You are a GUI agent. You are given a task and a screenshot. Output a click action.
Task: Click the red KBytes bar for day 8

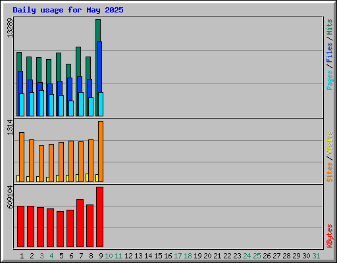[90, 226]
